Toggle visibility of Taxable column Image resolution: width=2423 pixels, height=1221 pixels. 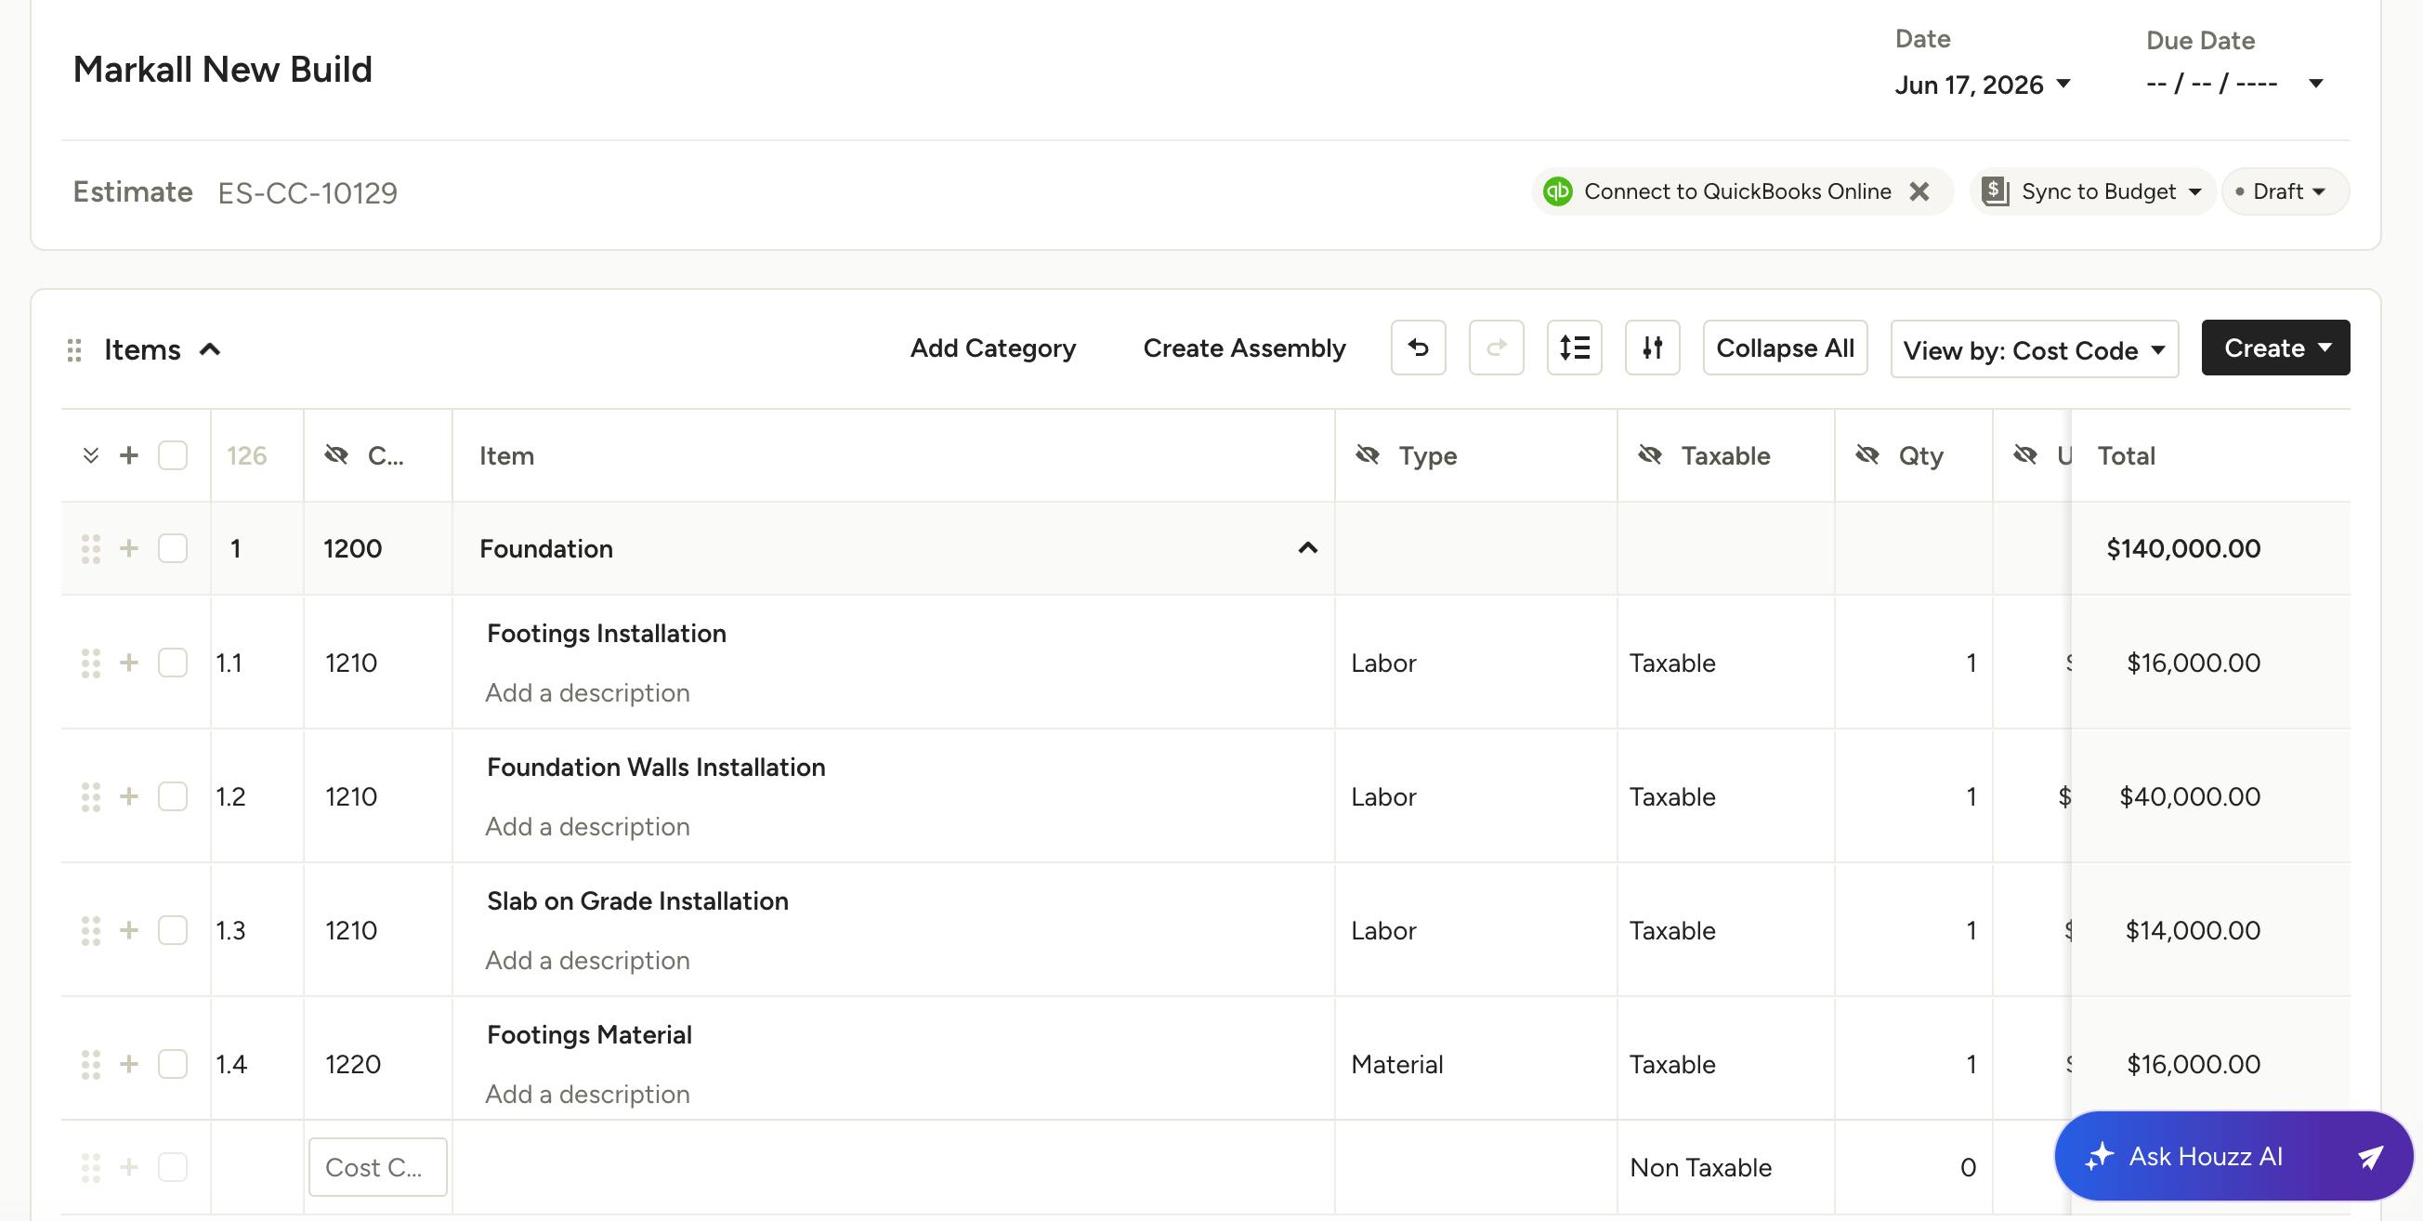pyautogui.click(x=1650, y=455)
